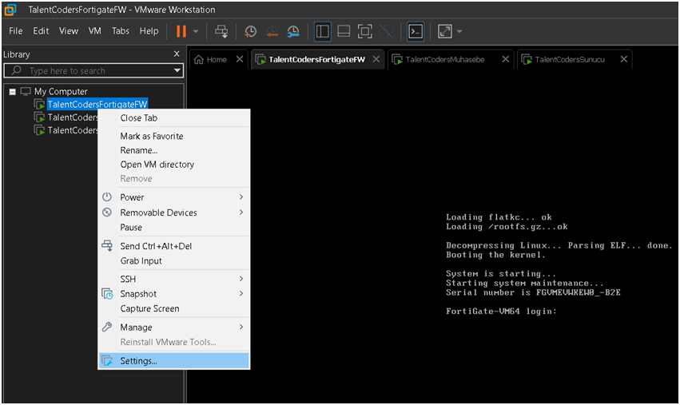Choose Send Ctrl+Alt+Del in context menu
680x405 pixels.
174,246
